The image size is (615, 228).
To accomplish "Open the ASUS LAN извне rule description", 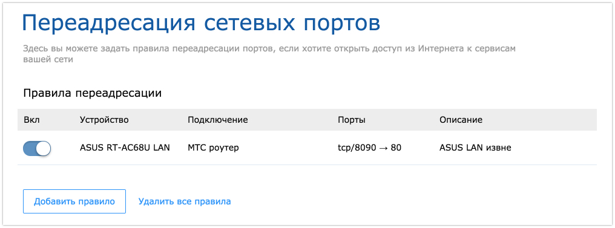I will click(475, 148).
